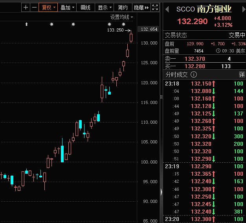
Task: Open 详 trade details link
Action: point(242,74)
